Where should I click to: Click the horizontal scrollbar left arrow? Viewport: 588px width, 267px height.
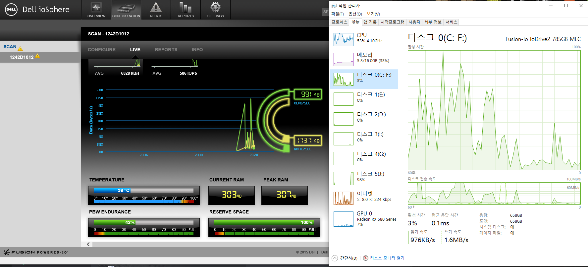pyautogui.click(x=88, y=245)
